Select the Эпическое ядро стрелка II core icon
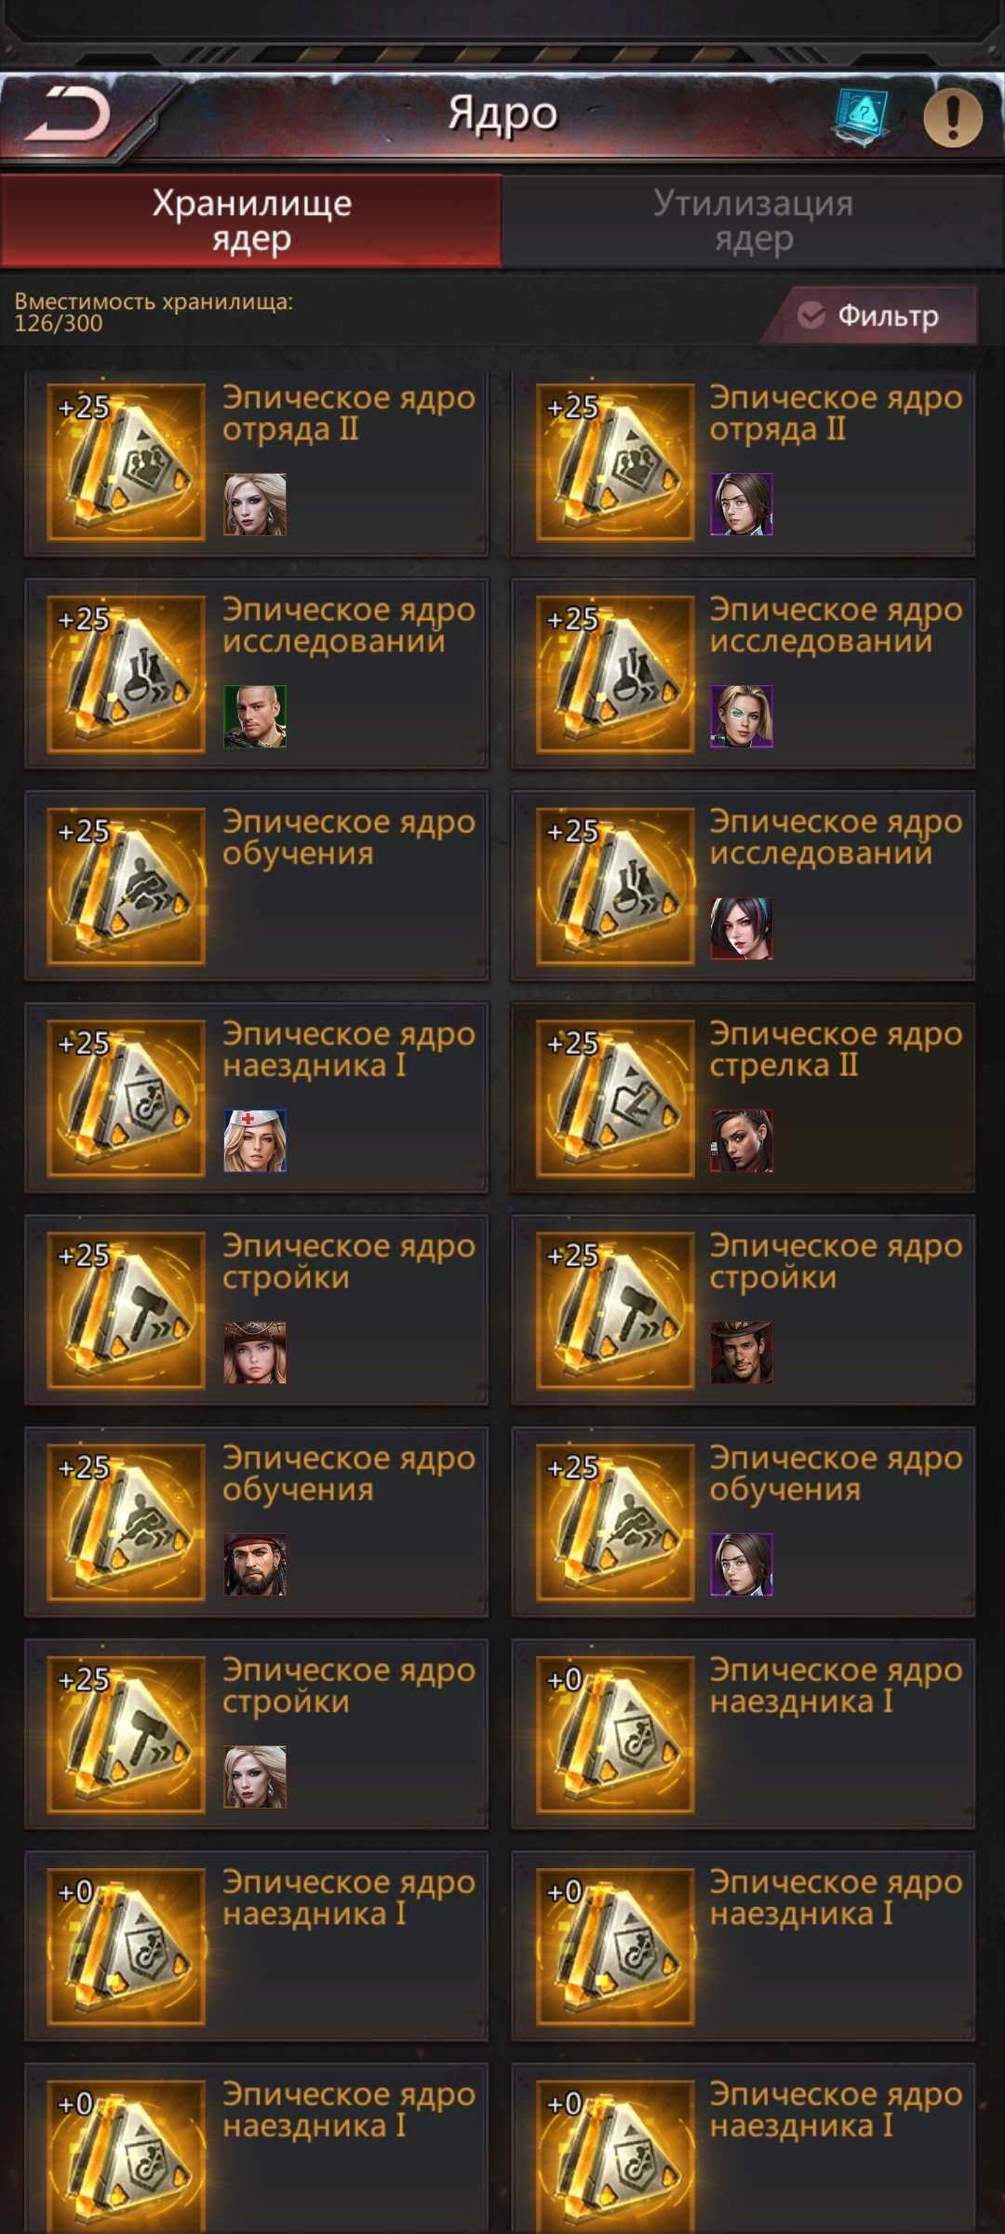 (615, 1098)
